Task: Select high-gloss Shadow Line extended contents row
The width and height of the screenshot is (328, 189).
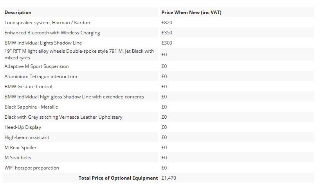Action: click(159, 97)
